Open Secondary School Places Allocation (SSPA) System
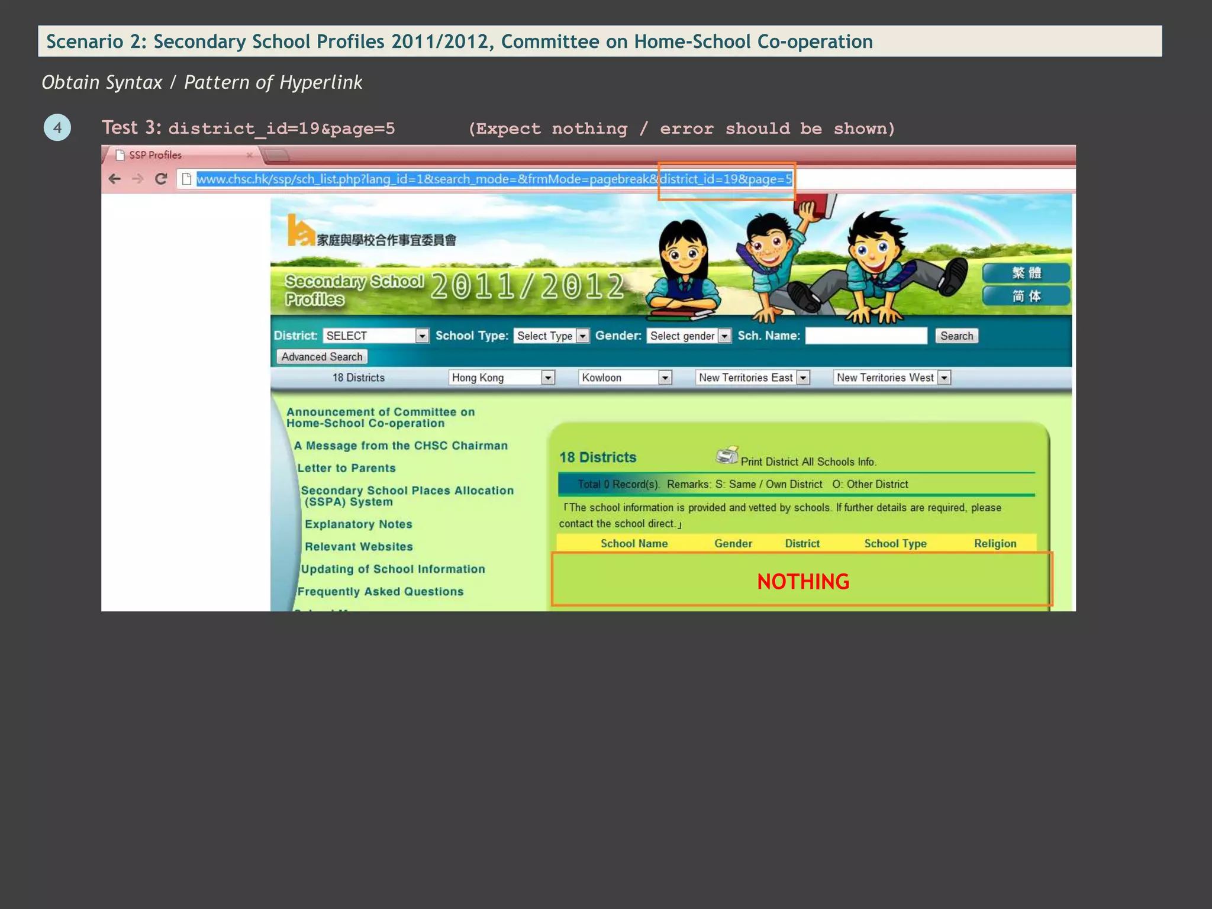 [x=408, y=496]
